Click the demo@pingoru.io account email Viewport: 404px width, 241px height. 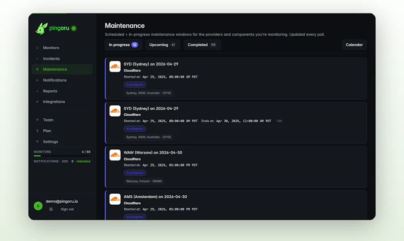point(62,201)
